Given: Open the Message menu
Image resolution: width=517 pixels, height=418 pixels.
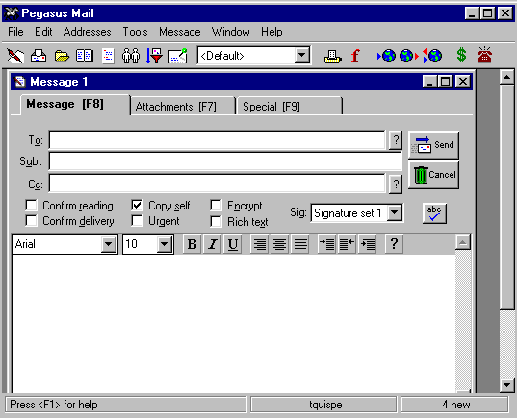Looking at the screenshot, I should 180,32.
